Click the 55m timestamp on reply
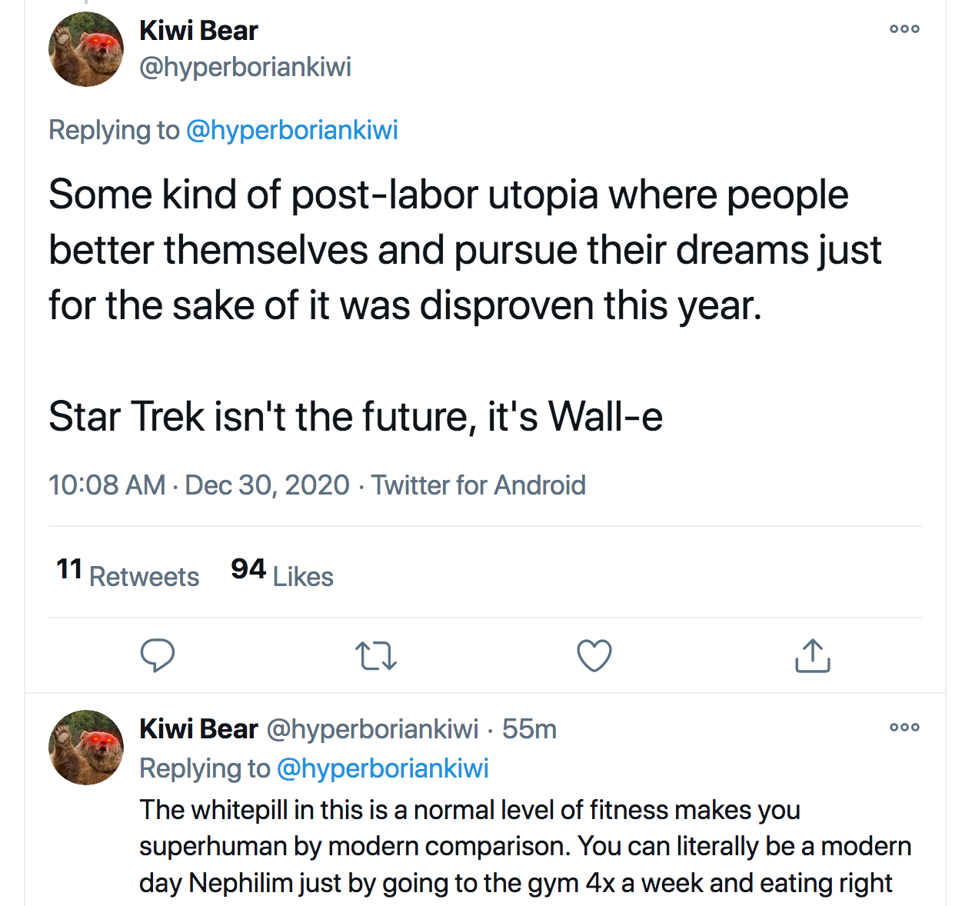Screen dimensions: 972x906 click(529, 729)
